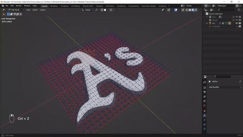Click the properties editor search field

(222, 77)
